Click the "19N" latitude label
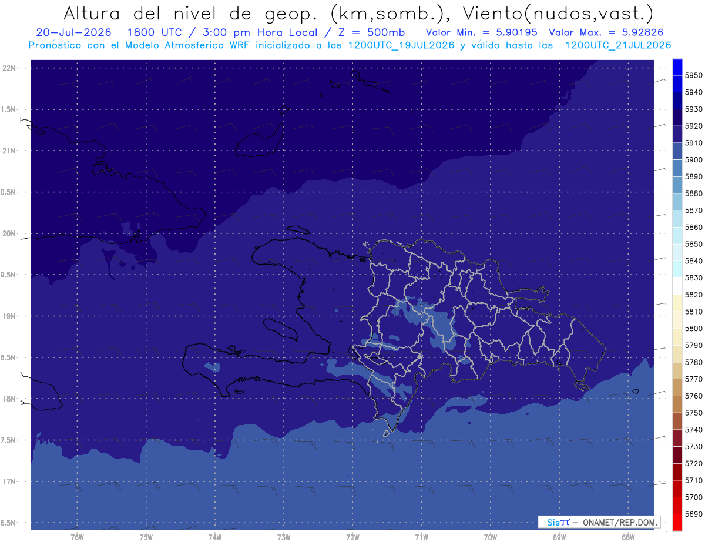 [10, 316]
